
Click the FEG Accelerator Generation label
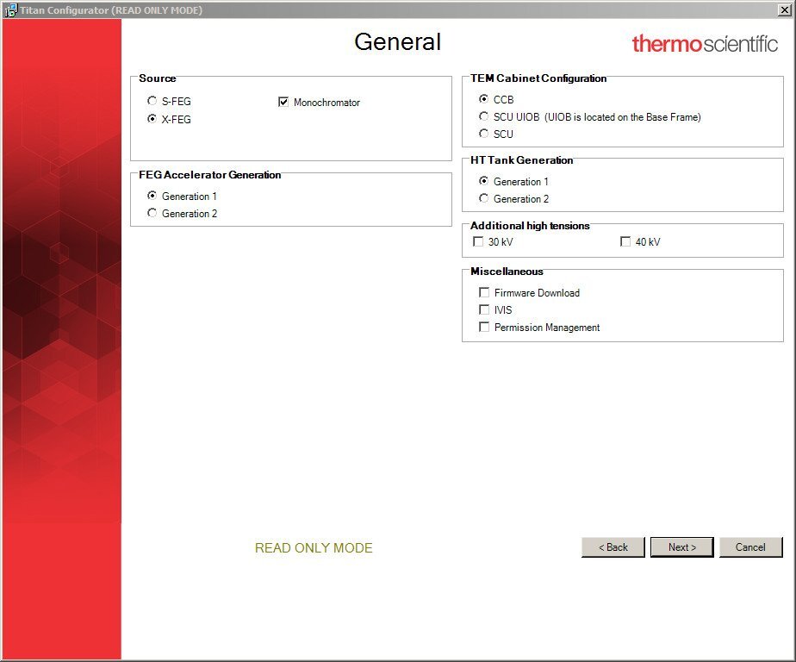pyautogui.click(x=209, y=175)
